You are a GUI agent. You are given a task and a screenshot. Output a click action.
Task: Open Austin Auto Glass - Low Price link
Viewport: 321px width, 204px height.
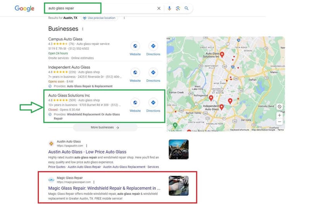(87, 152)
